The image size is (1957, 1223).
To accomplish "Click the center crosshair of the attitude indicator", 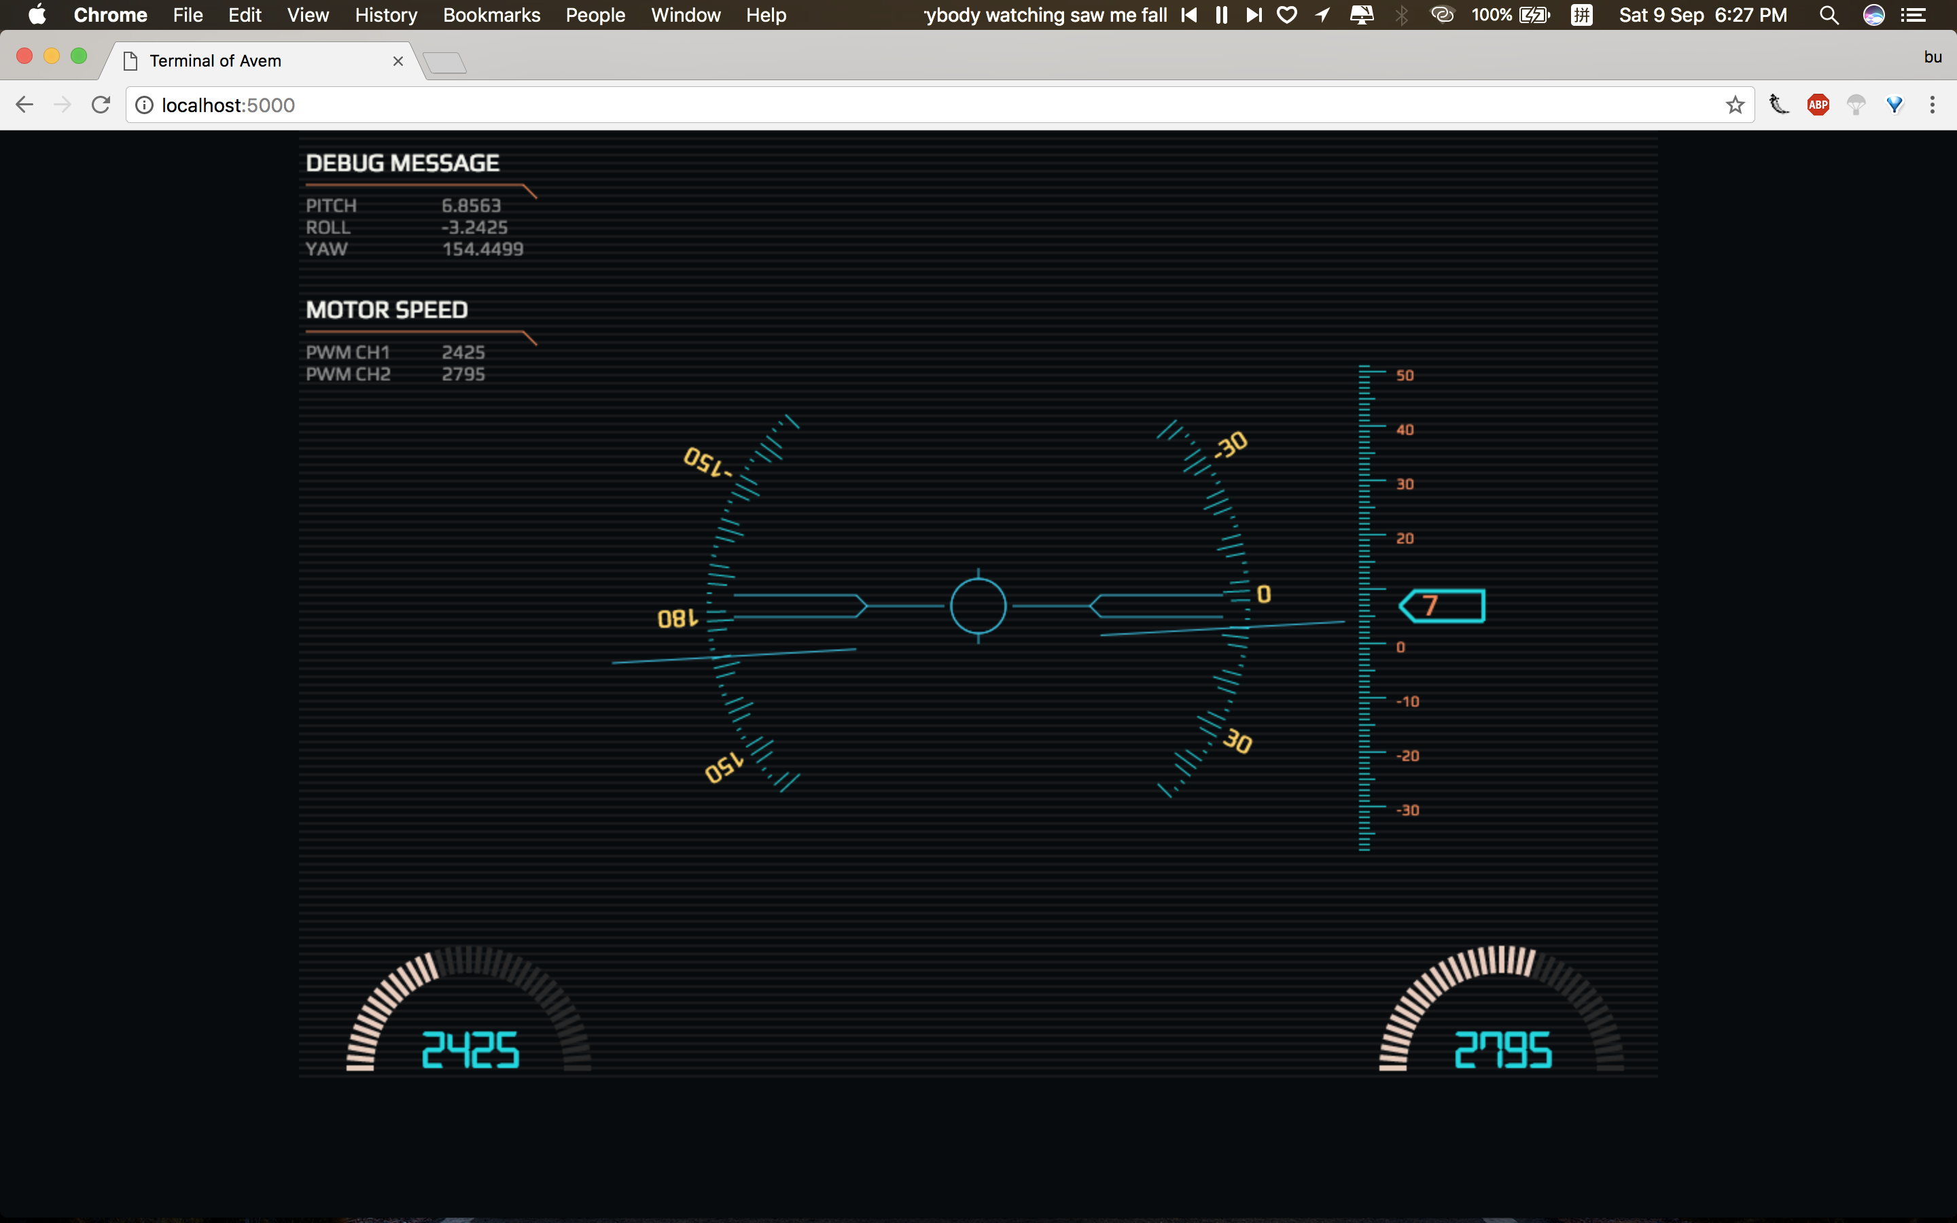I will pos(978,606).
